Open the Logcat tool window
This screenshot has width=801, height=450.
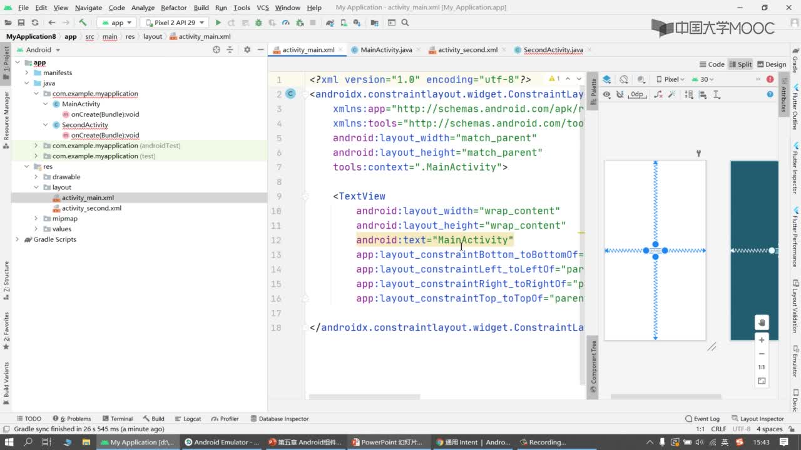187,419
